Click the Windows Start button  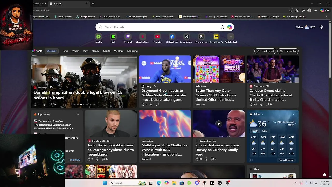[x=105, y=183]
